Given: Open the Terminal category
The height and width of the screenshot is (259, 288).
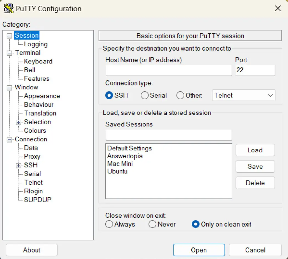Looking at the screenshot, I should [28, 53].
